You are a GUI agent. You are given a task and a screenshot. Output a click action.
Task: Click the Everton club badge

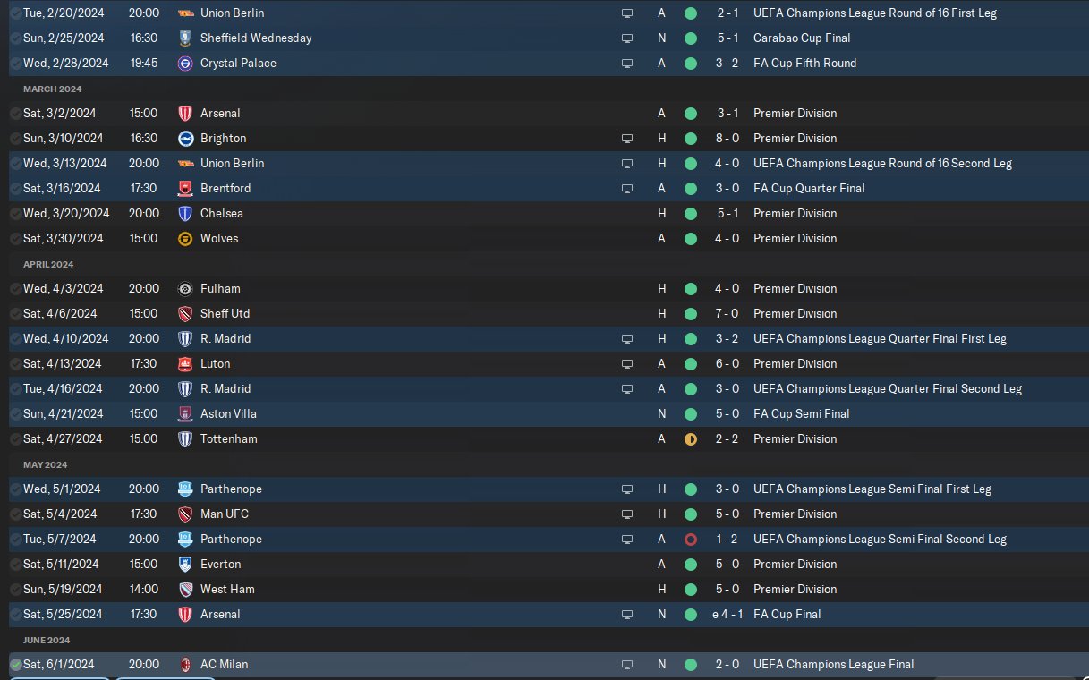click(x=185, y=565)
